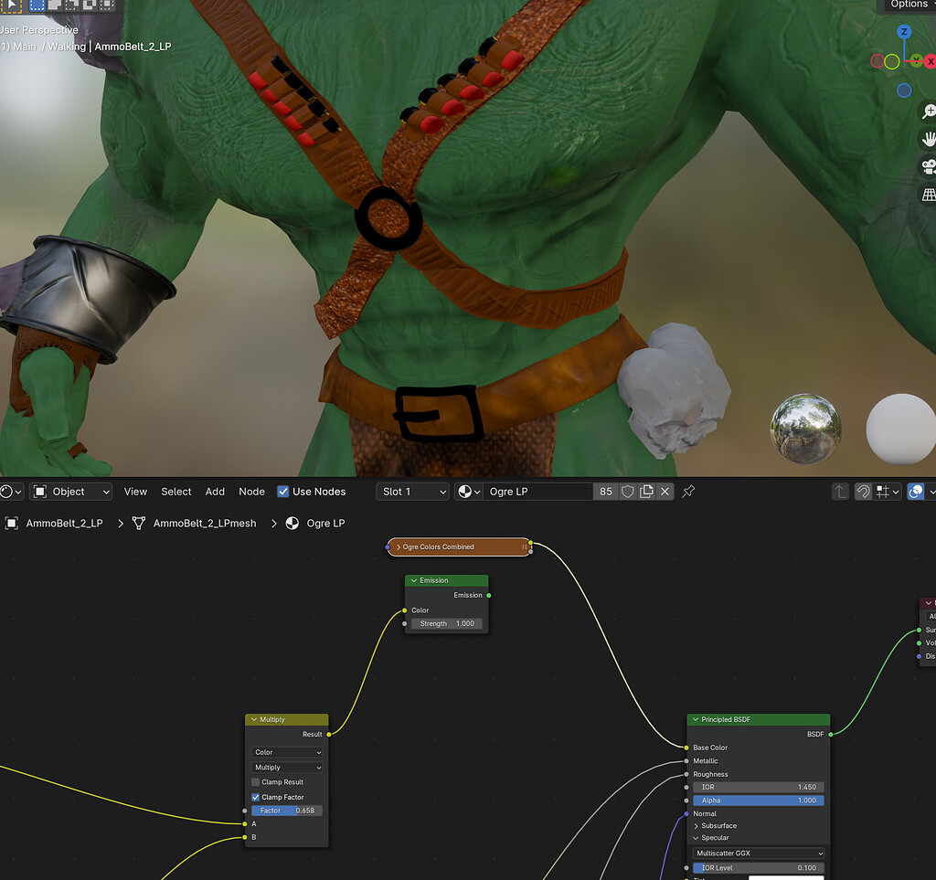This screenshot has width=936, height=880.
Task: Open the Node menu
Action: [251, 491]
